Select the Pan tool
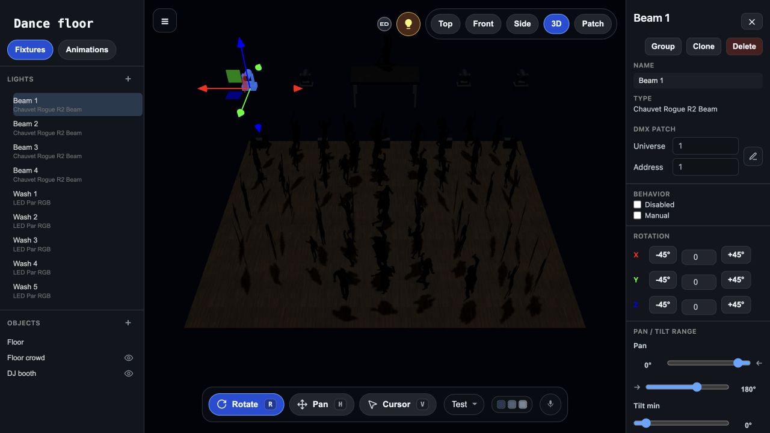 click(x=322, y=404)
